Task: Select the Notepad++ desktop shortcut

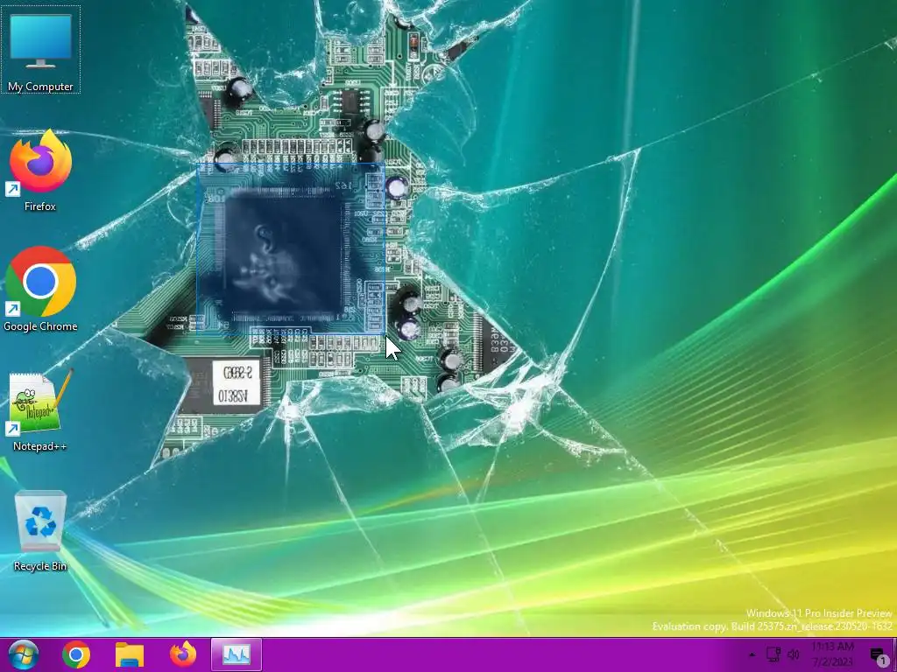Action: pos(40,410)
